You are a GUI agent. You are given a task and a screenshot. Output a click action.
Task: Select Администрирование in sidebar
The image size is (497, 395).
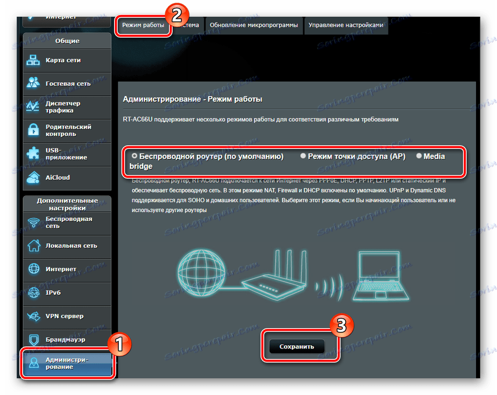pyautogui.click(x=67, y=364)
